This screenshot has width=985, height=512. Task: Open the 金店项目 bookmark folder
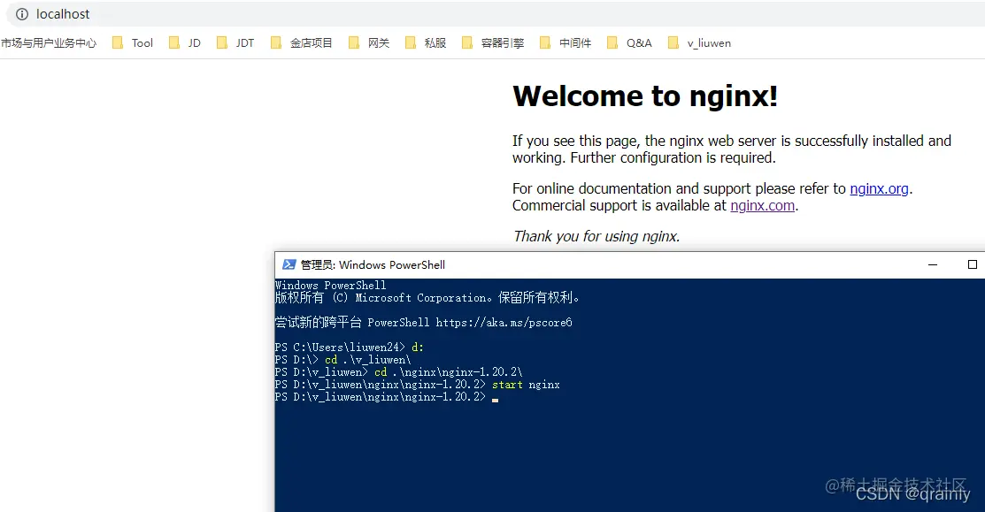point(301,42)
